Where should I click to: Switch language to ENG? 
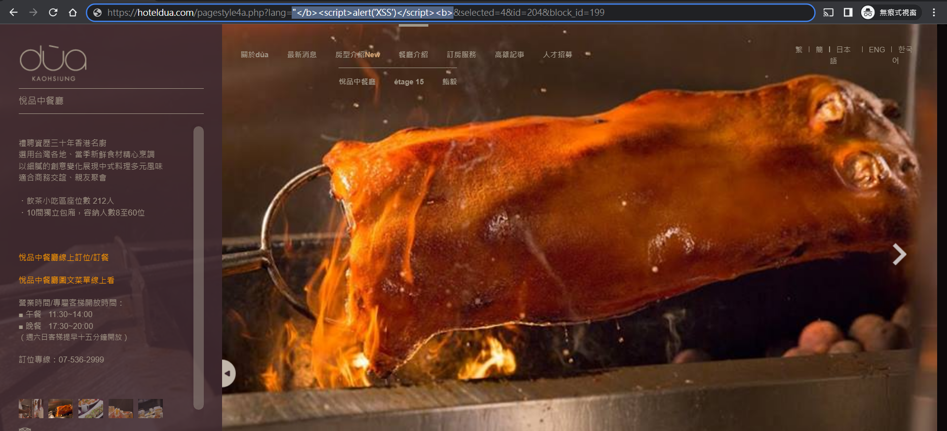[x=877, y=50]
